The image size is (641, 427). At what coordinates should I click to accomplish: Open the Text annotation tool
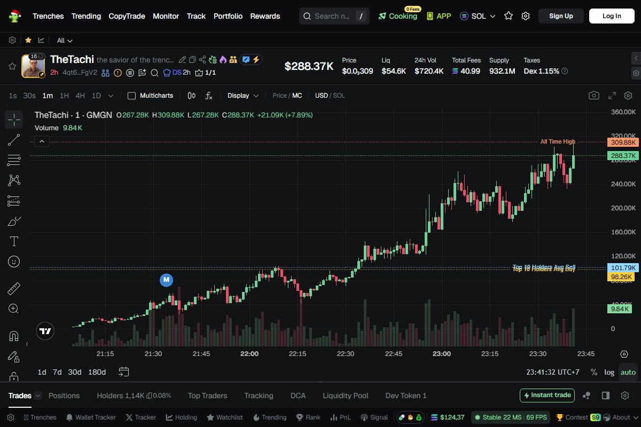[x=14, y=241]
